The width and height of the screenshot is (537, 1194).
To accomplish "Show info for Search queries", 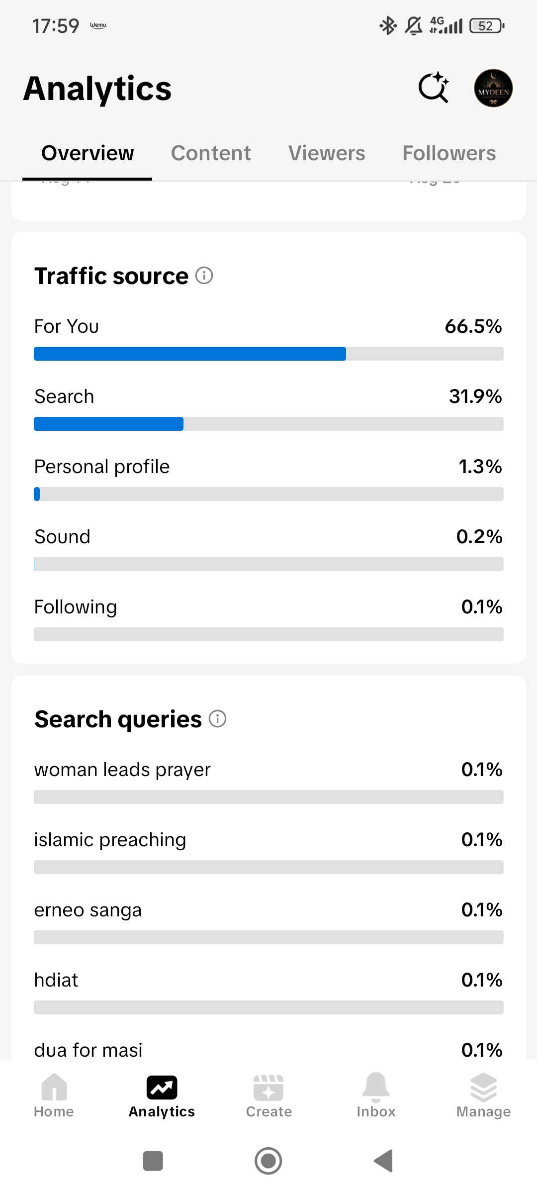I will point(217,718).
